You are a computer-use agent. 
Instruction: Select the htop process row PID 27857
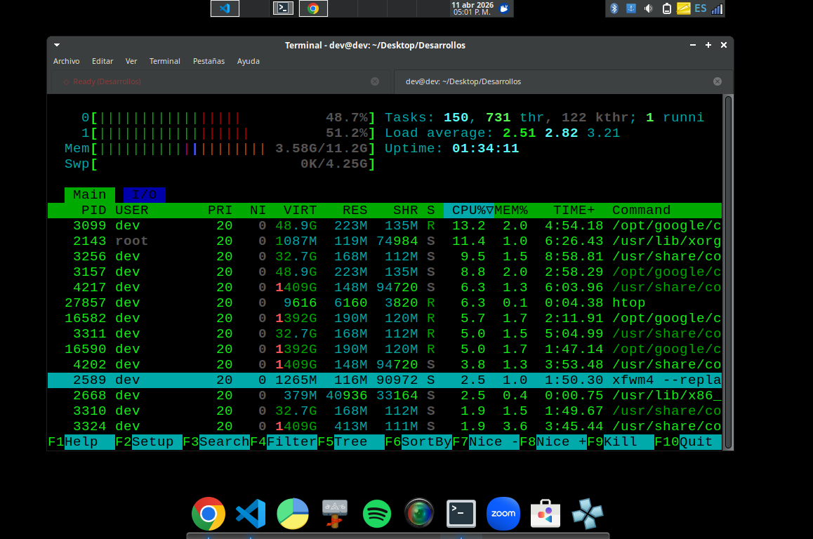click(385, 303)
